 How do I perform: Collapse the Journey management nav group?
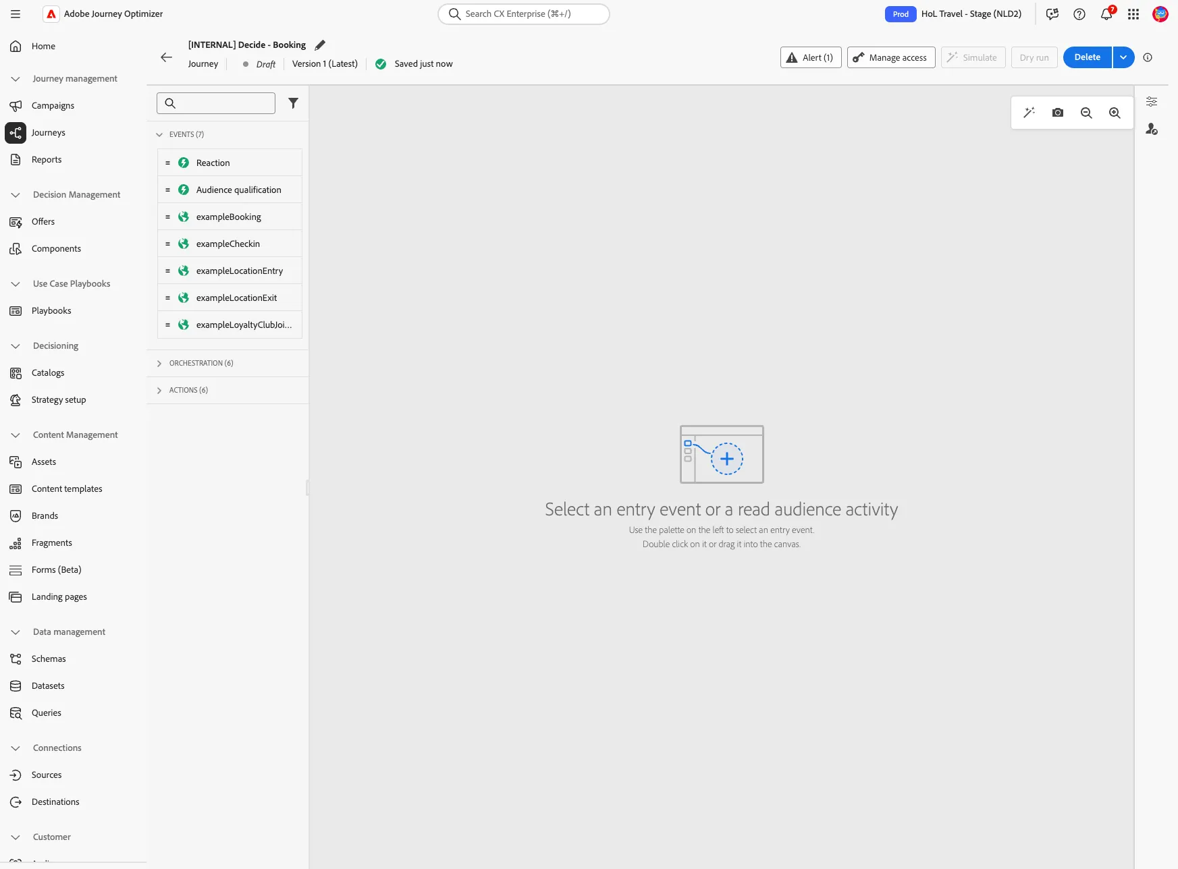click(16, 79)
